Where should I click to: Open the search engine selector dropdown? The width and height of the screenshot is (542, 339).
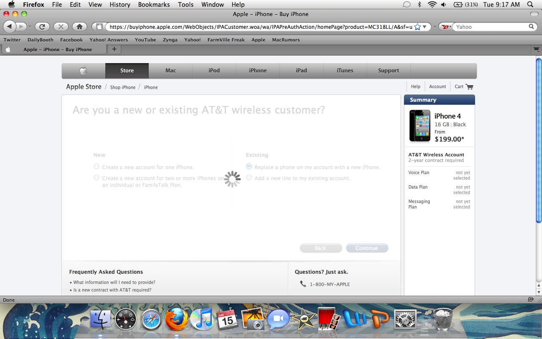tap(445, 27)
